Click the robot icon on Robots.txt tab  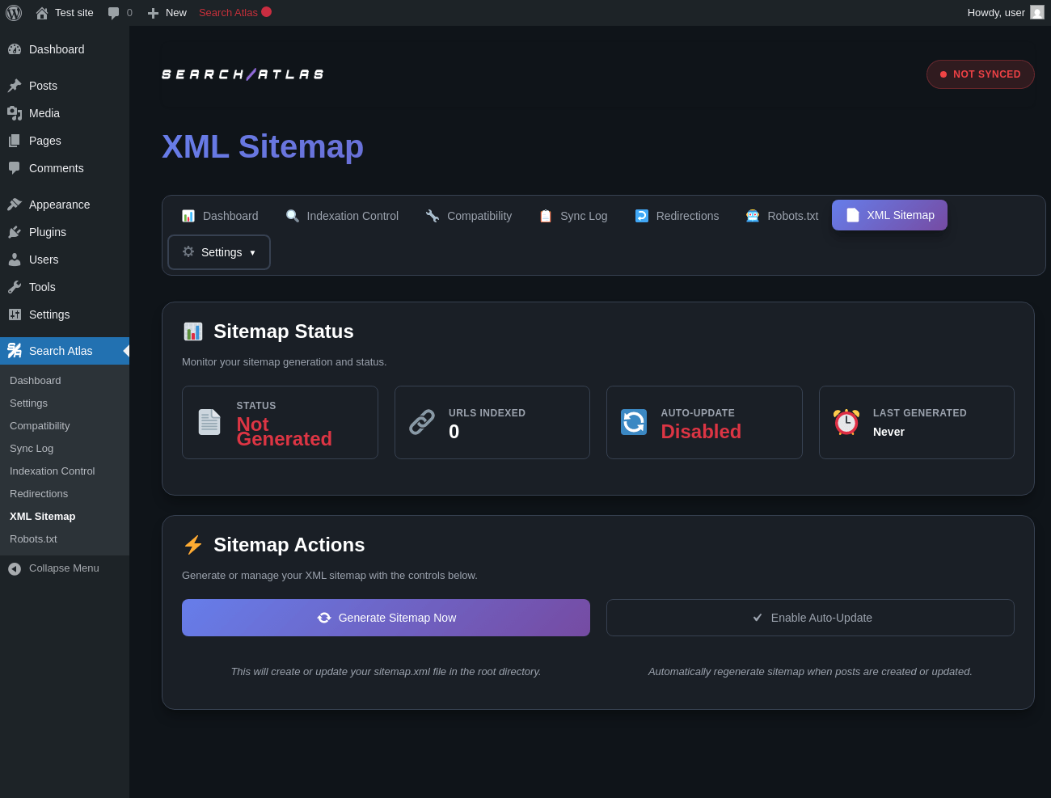(x=753, y=216)
